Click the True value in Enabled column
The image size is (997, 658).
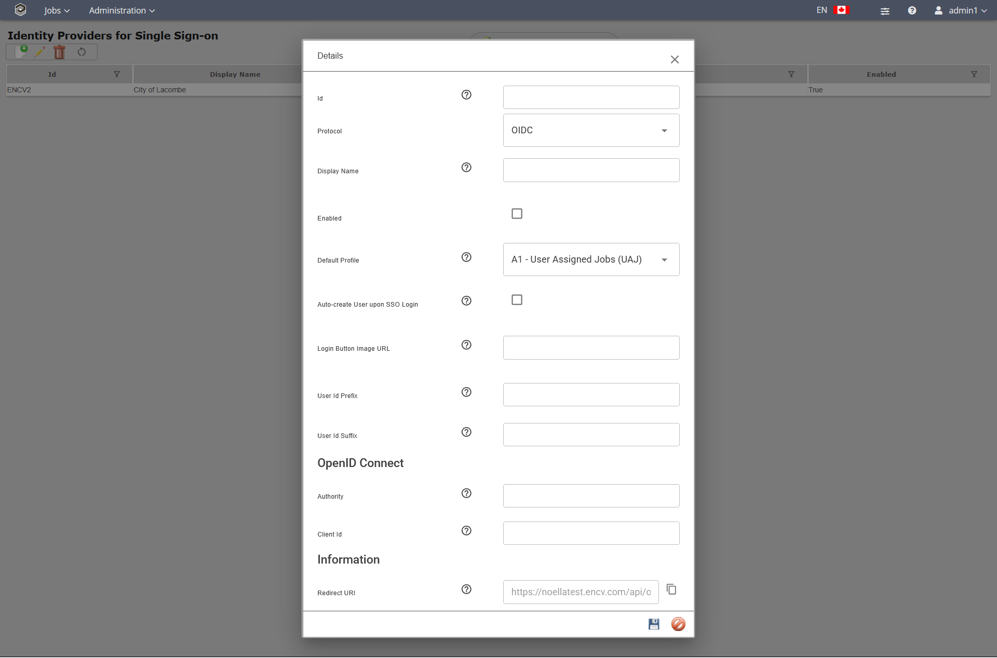tap(815, 90)
